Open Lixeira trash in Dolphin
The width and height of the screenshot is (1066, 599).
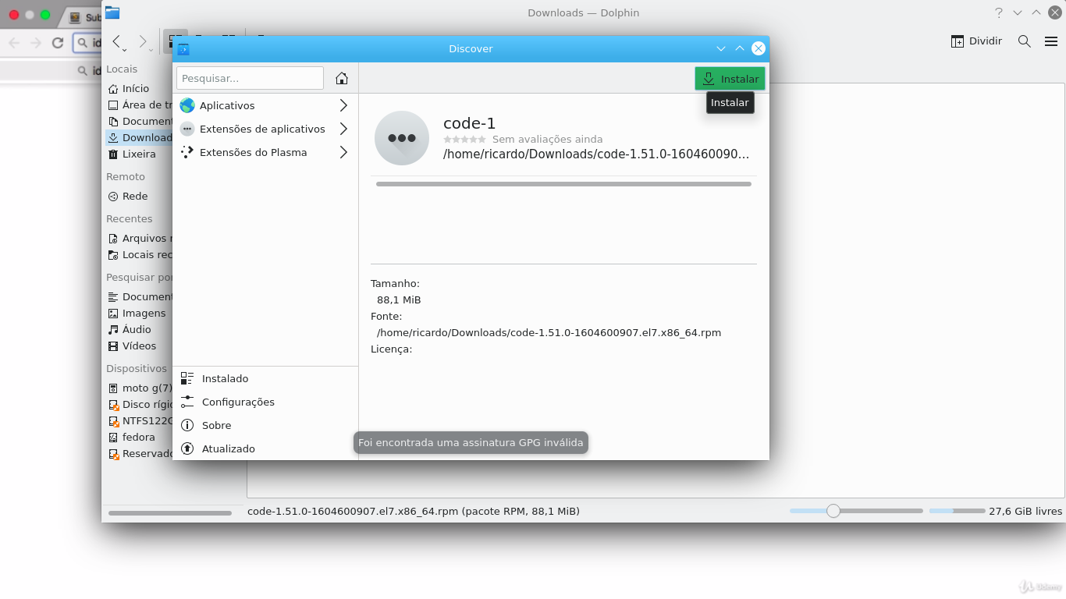[139, 154]
